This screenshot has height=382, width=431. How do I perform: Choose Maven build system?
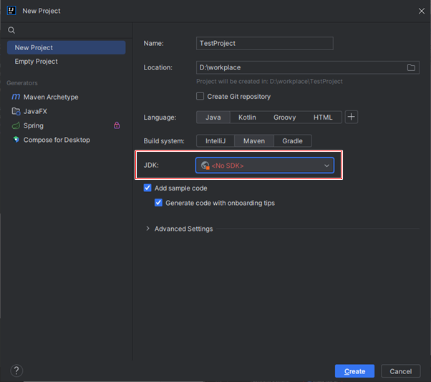254,141
